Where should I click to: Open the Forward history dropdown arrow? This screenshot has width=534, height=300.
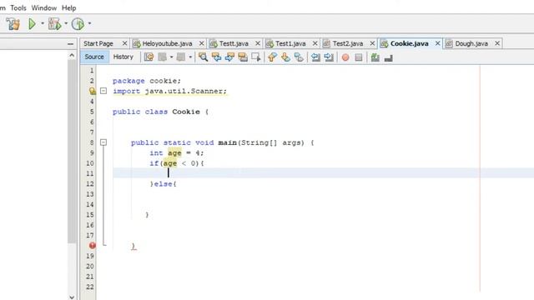click(190, 57)
